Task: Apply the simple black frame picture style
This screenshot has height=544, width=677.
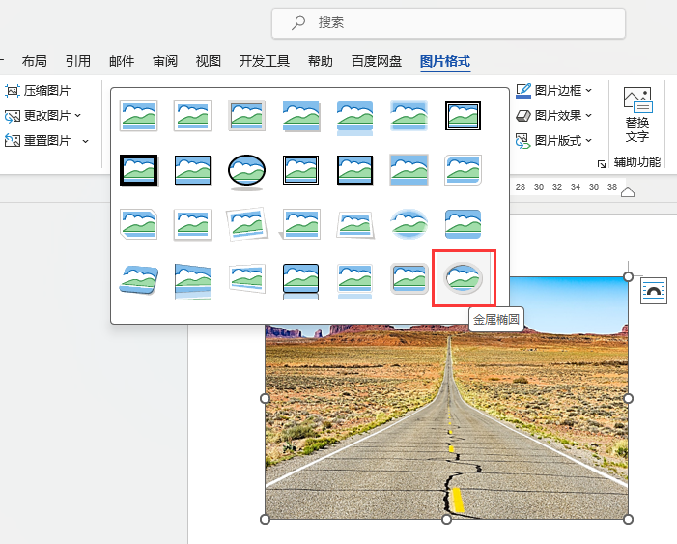Action: (192, 170)
